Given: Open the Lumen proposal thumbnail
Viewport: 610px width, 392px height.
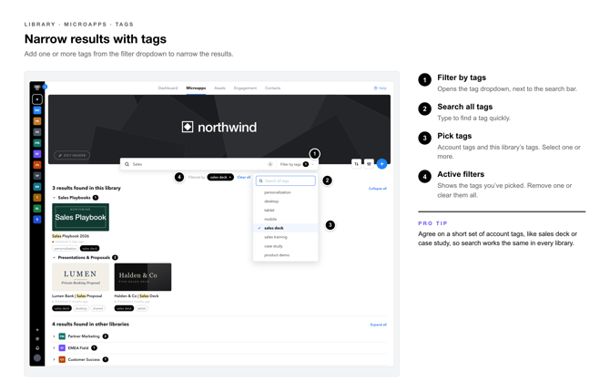Looking at the screenshot, I should pos(80,277).
